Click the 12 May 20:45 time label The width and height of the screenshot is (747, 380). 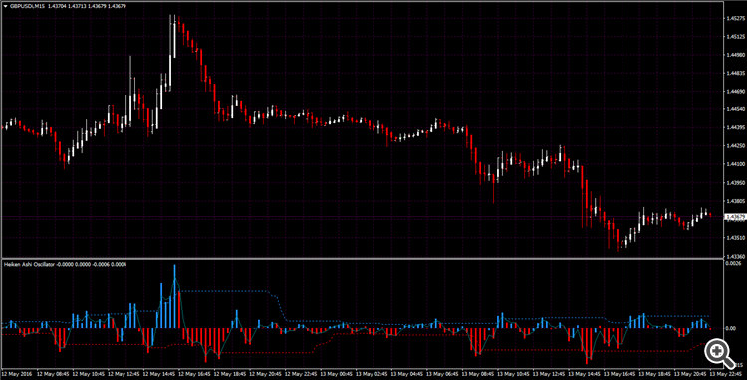click(x=264, y=374)
